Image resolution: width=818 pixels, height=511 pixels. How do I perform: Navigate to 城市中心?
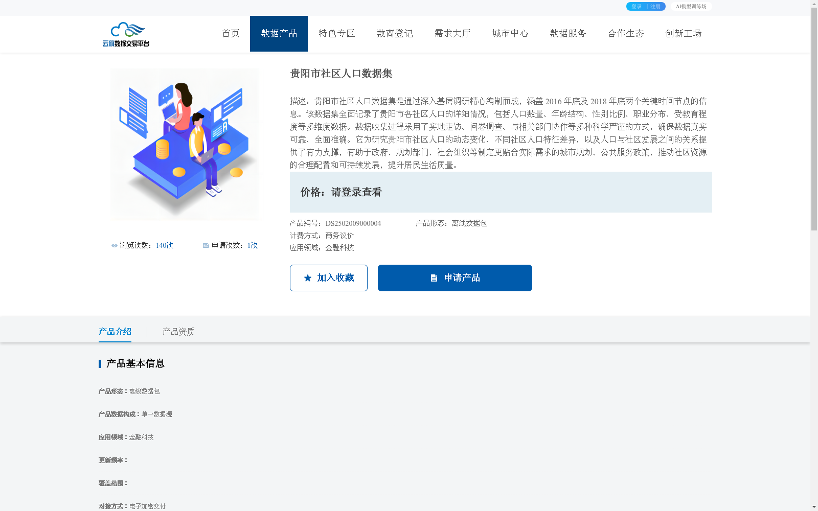tap(510, 34)
